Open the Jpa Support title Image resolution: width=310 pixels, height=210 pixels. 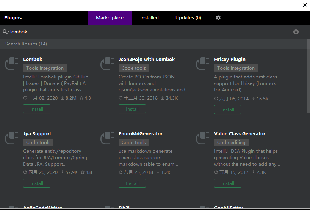tap(37, 134)
